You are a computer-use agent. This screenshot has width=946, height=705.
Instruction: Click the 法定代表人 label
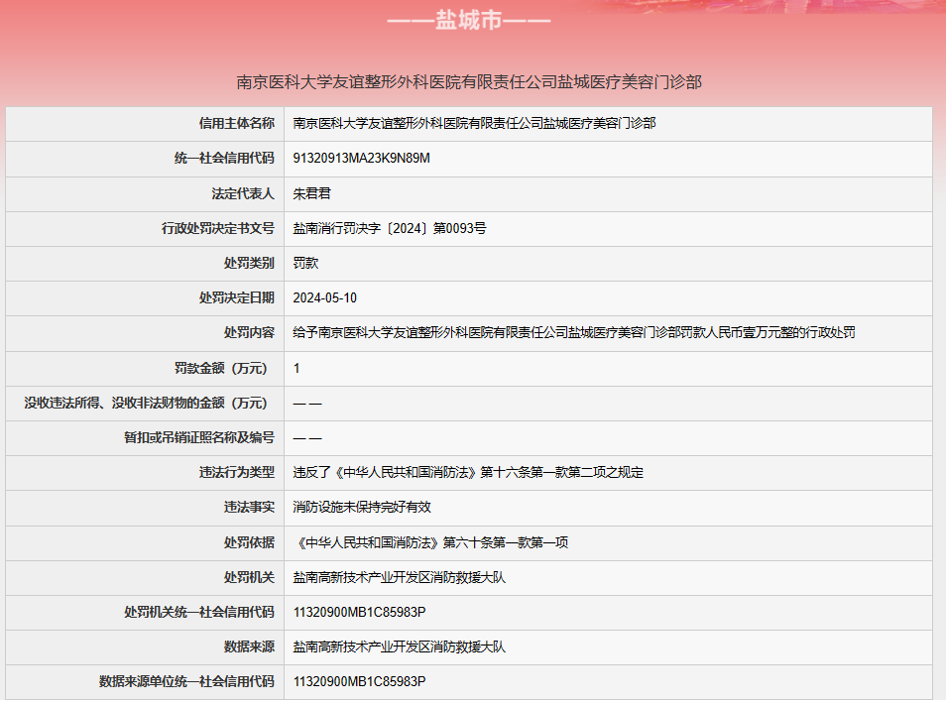click(243, 193)
